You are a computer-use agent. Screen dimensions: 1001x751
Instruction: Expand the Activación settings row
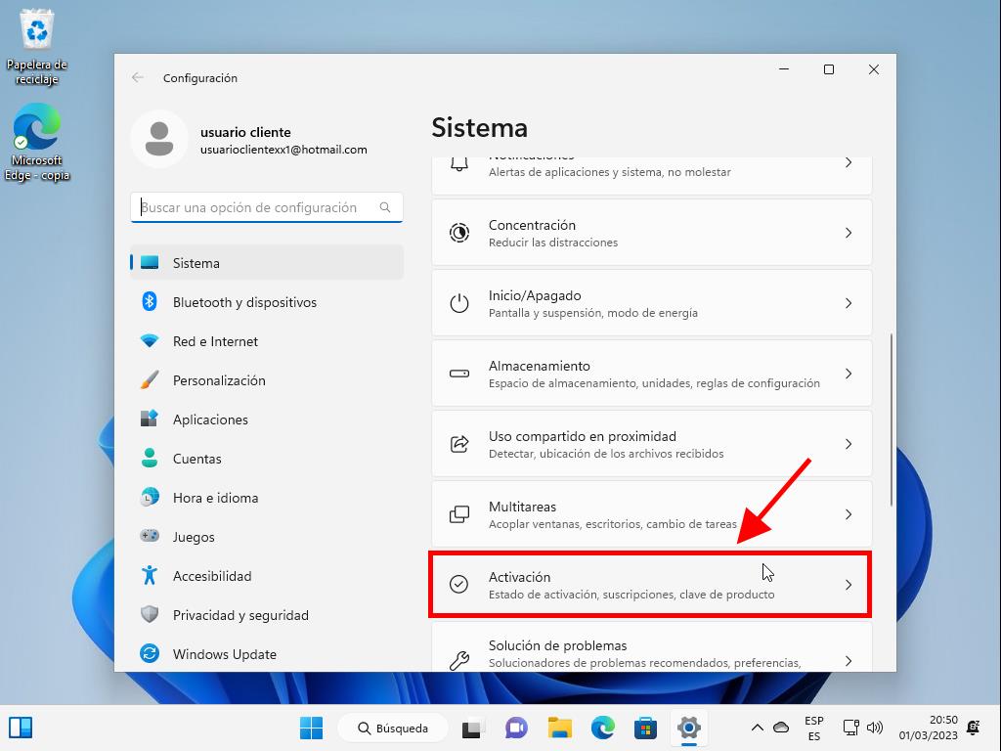click(x=651, y=585)
